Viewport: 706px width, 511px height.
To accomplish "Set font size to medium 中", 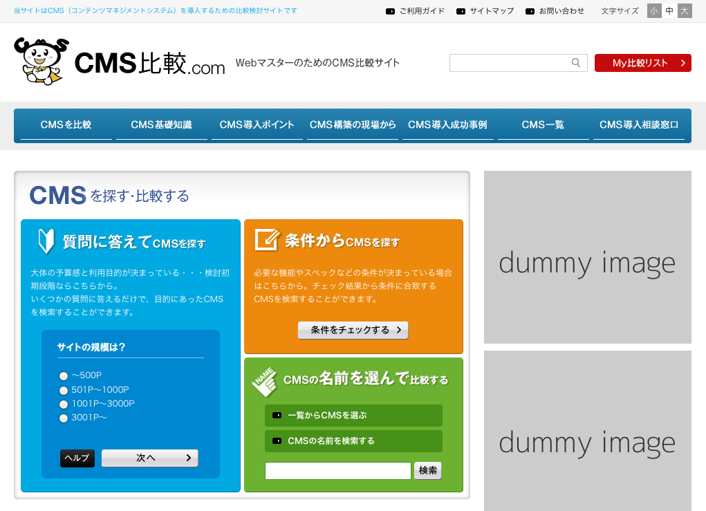I will point(669,11).
